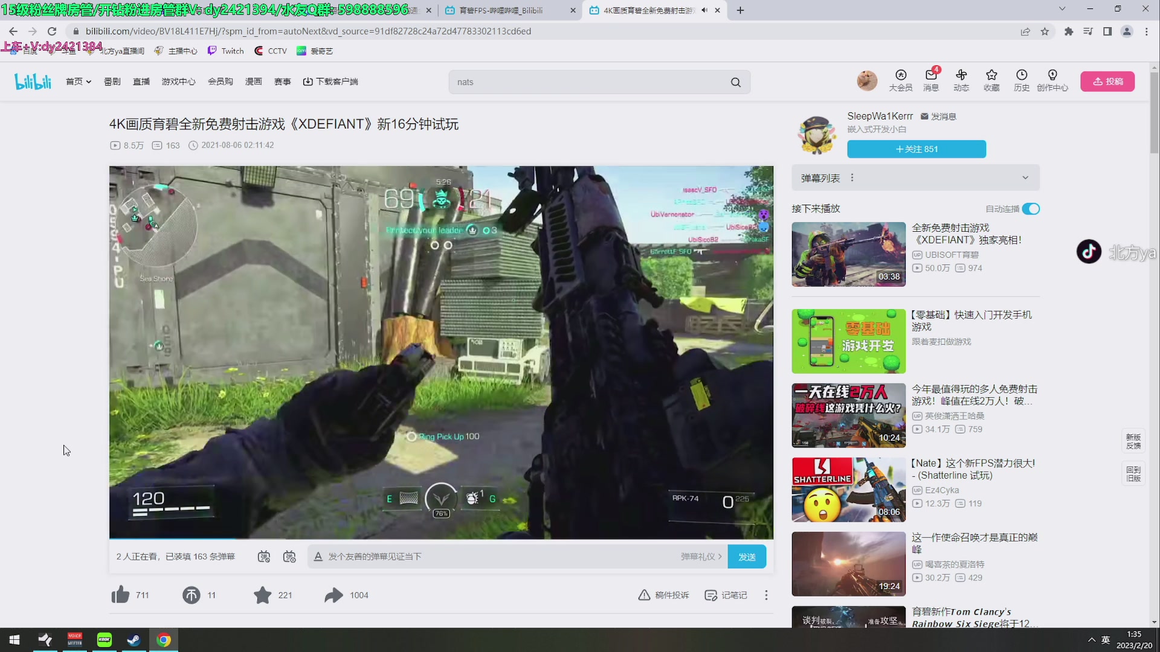
Task: Click the search magnifier icon
Action: pyautogui.click(x=735, y=82)
